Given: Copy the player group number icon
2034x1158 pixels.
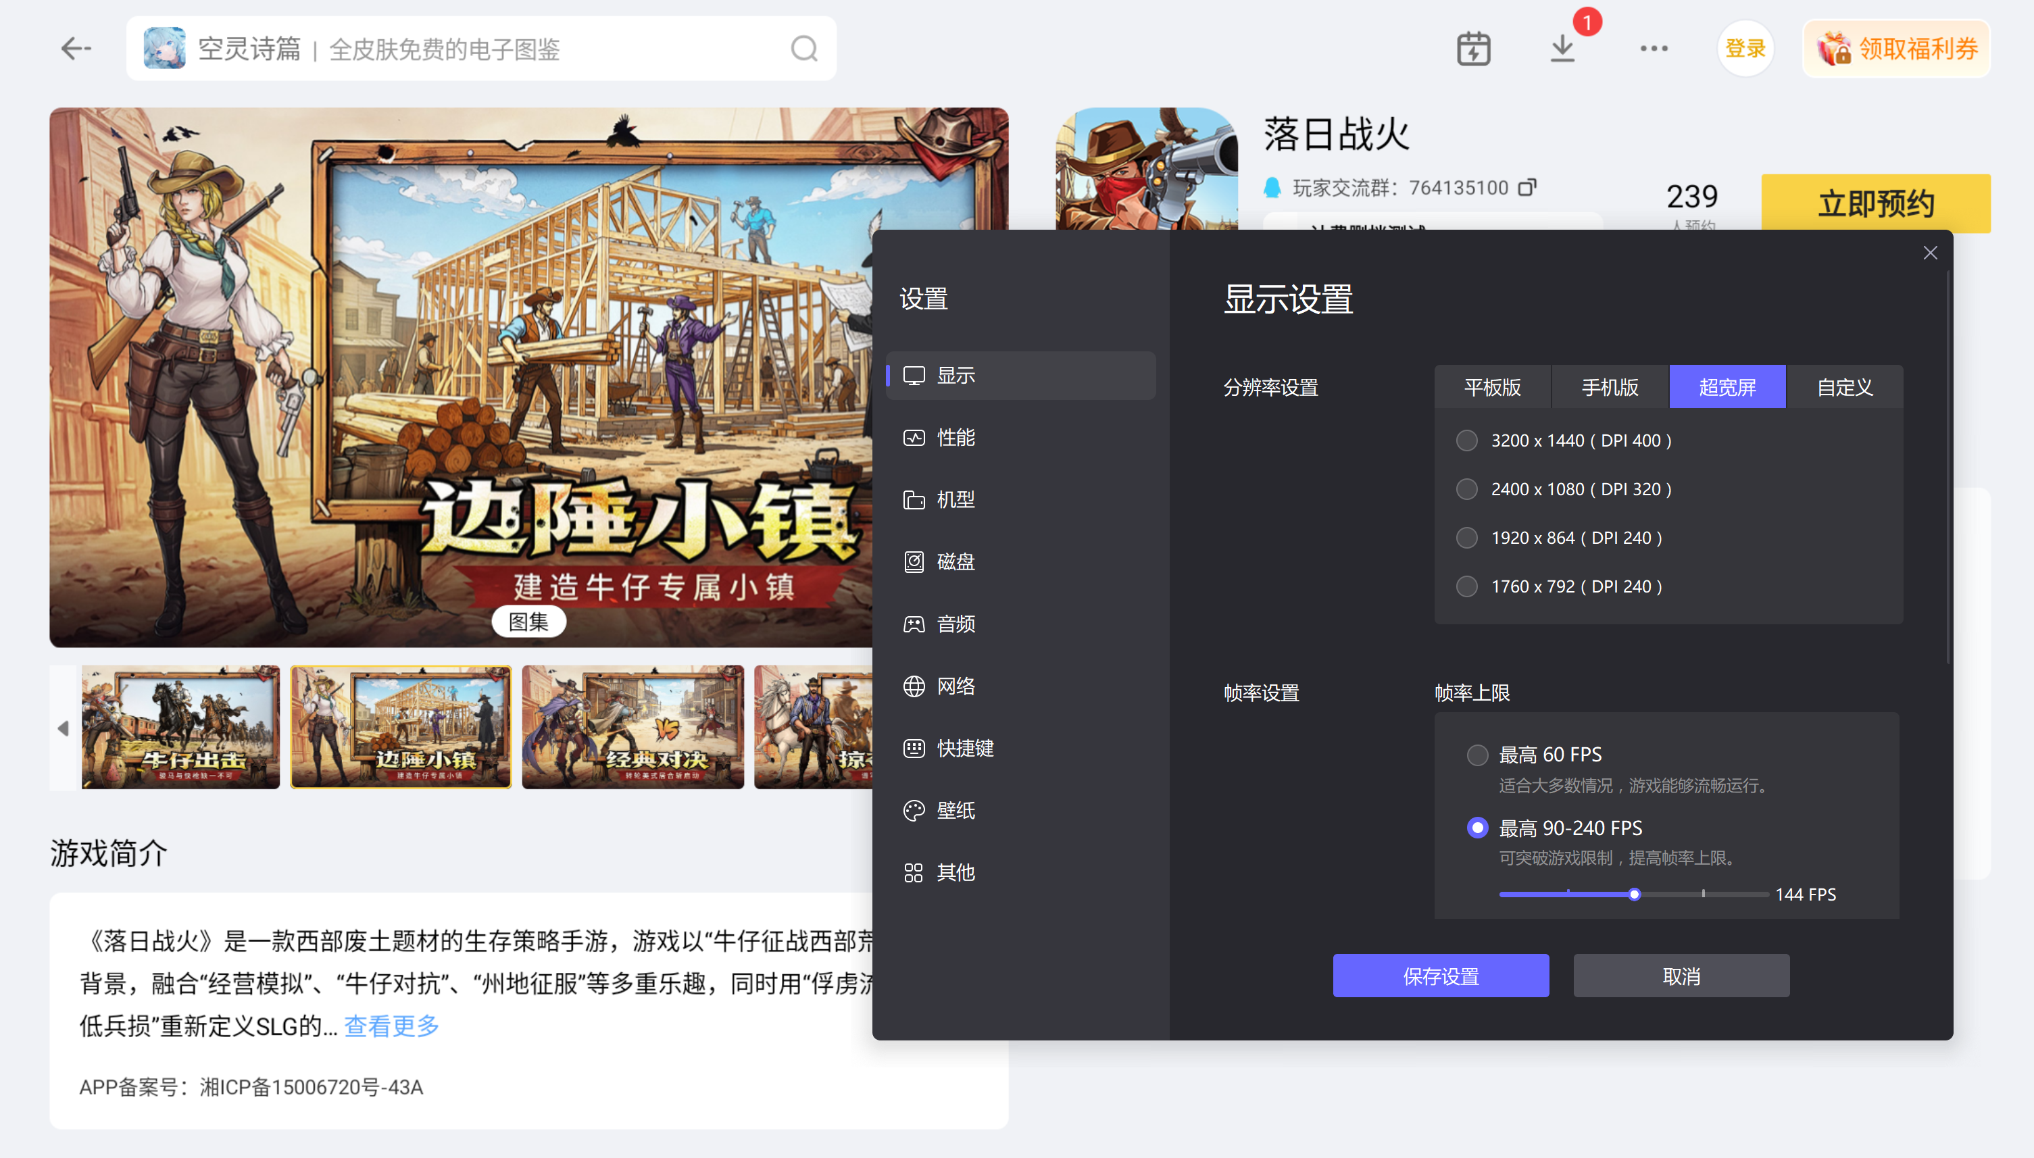Looking at the screenshot, I should click(x=1527, y=187).
